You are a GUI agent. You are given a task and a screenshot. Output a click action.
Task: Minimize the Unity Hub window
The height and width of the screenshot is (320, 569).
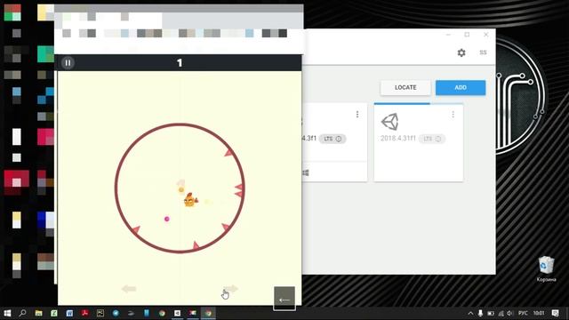(448, 35)
